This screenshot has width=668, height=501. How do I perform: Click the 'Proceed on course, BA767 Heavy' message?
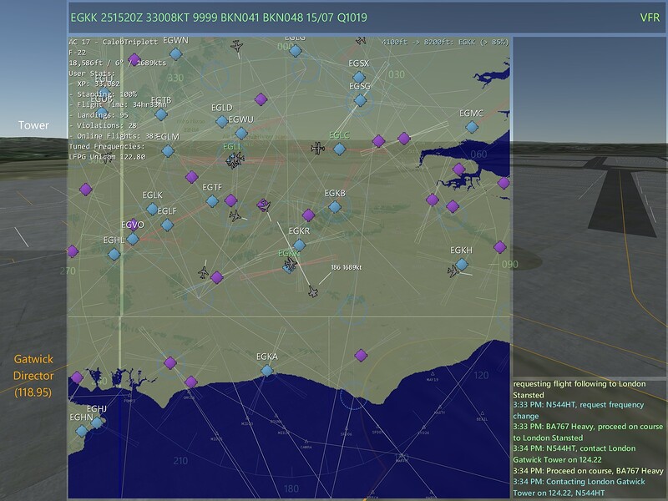click(x=588, y=471)
